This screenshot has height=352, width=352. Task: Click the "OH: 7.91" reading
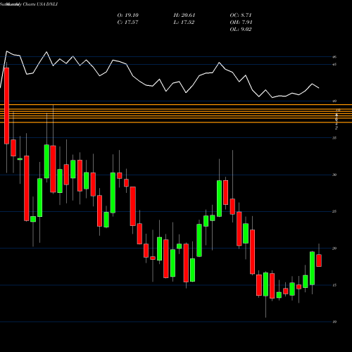tap(241, 23)
